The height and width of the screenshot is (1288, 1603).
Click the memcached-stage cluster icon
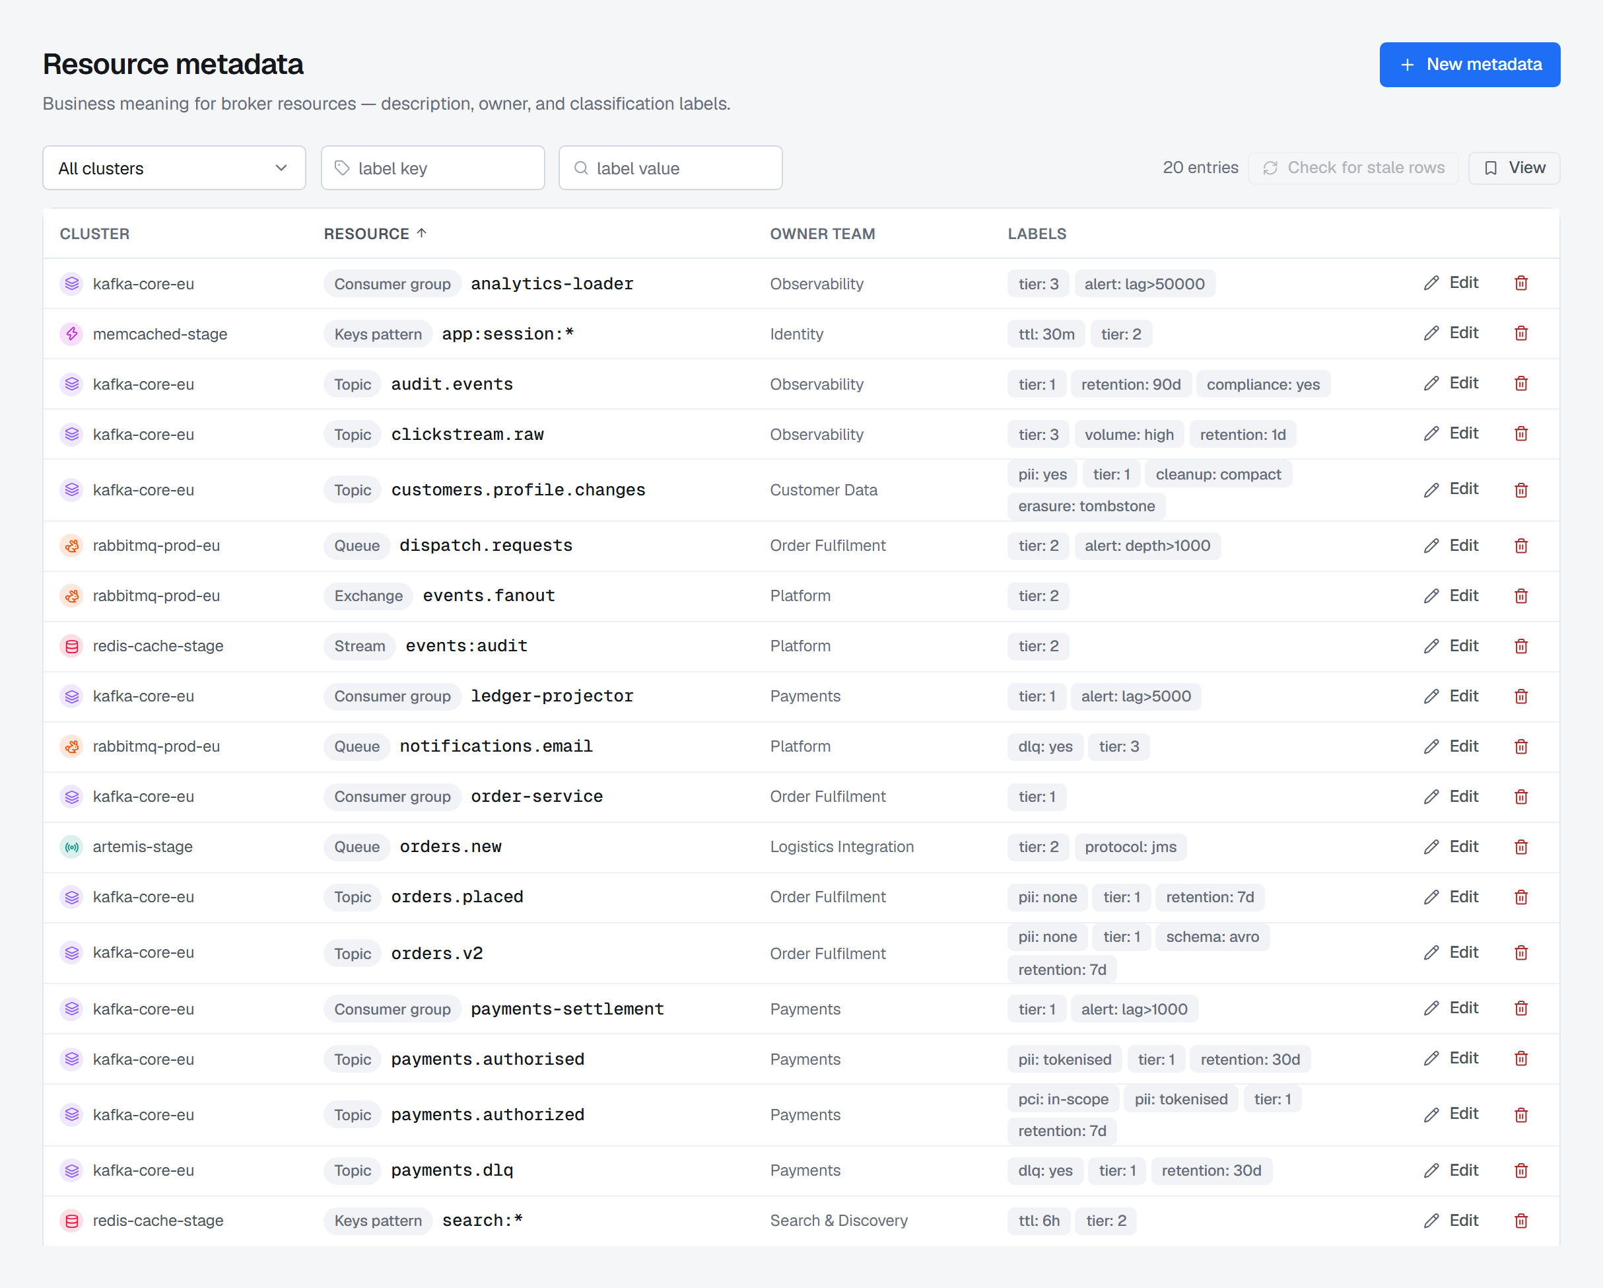click(71, 334)
